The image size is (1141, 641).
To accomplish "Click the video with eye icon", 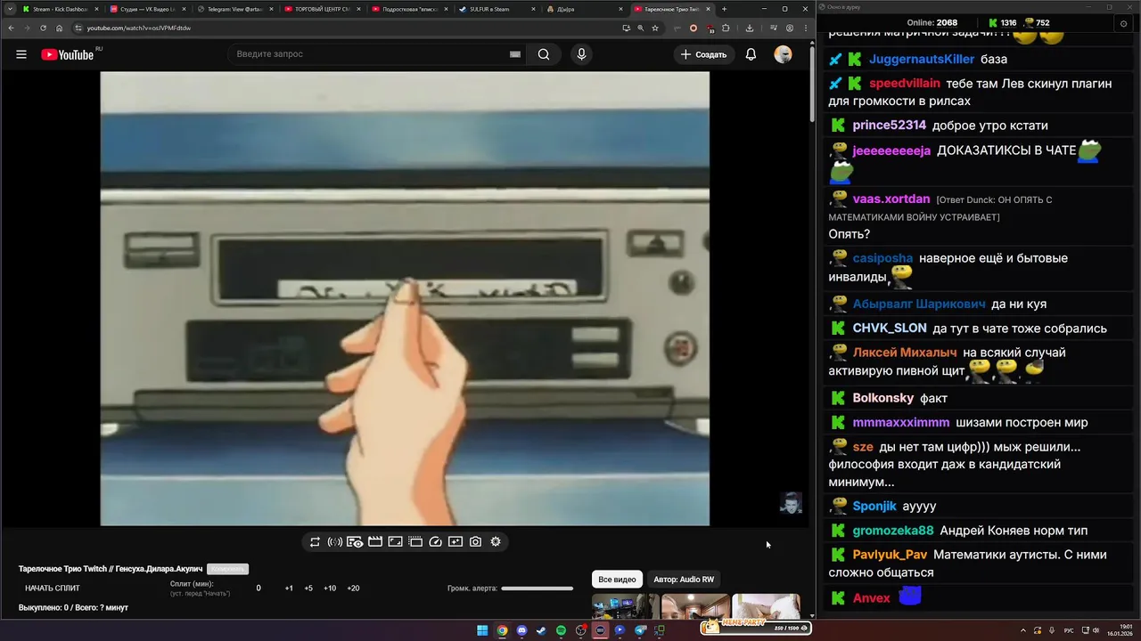I will (x=355, y=541).
